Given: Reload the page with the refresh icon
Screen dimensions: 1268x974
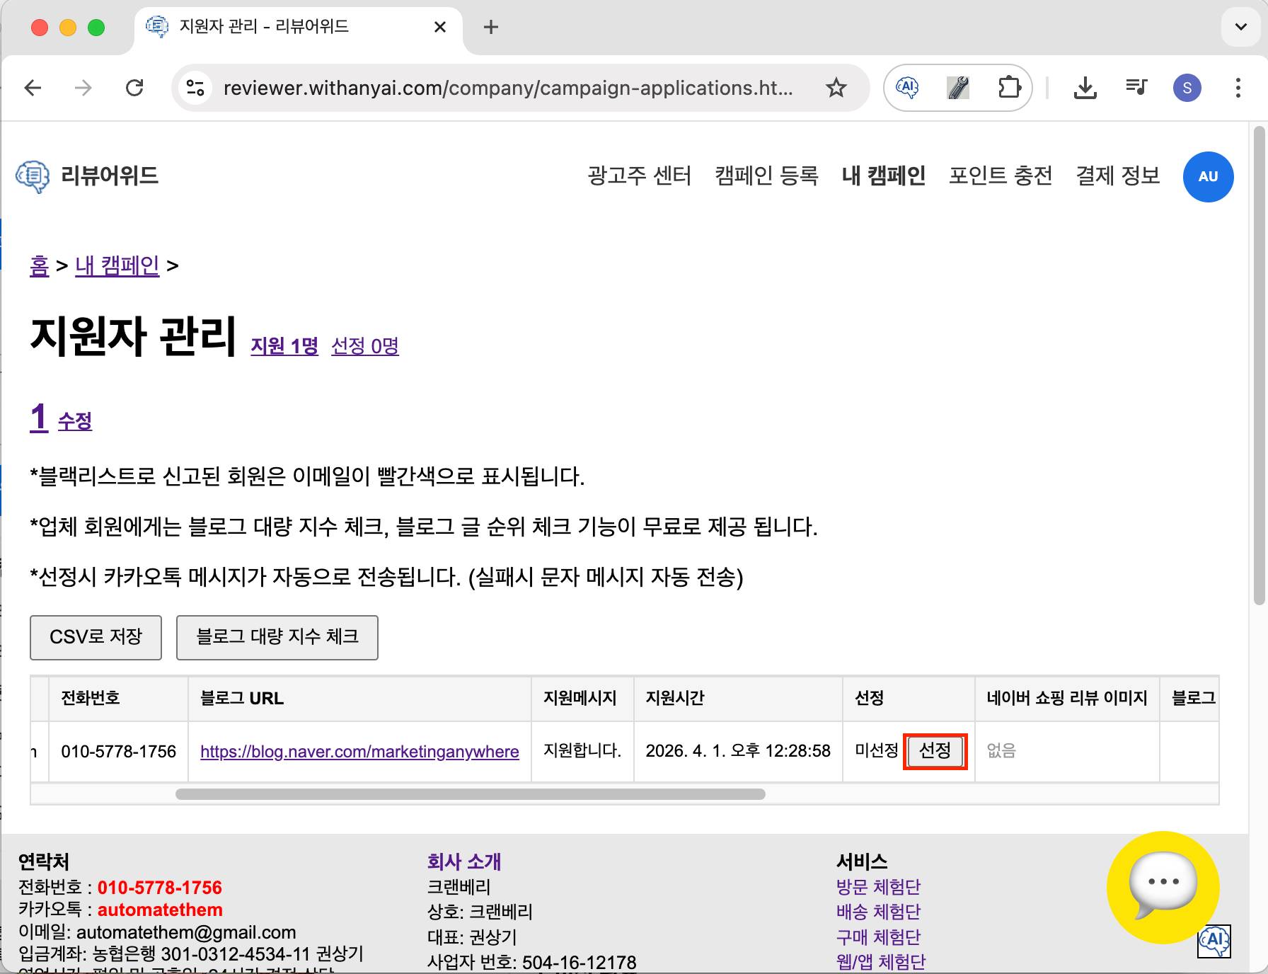Looking at the screenshot, I should point(134,88).
